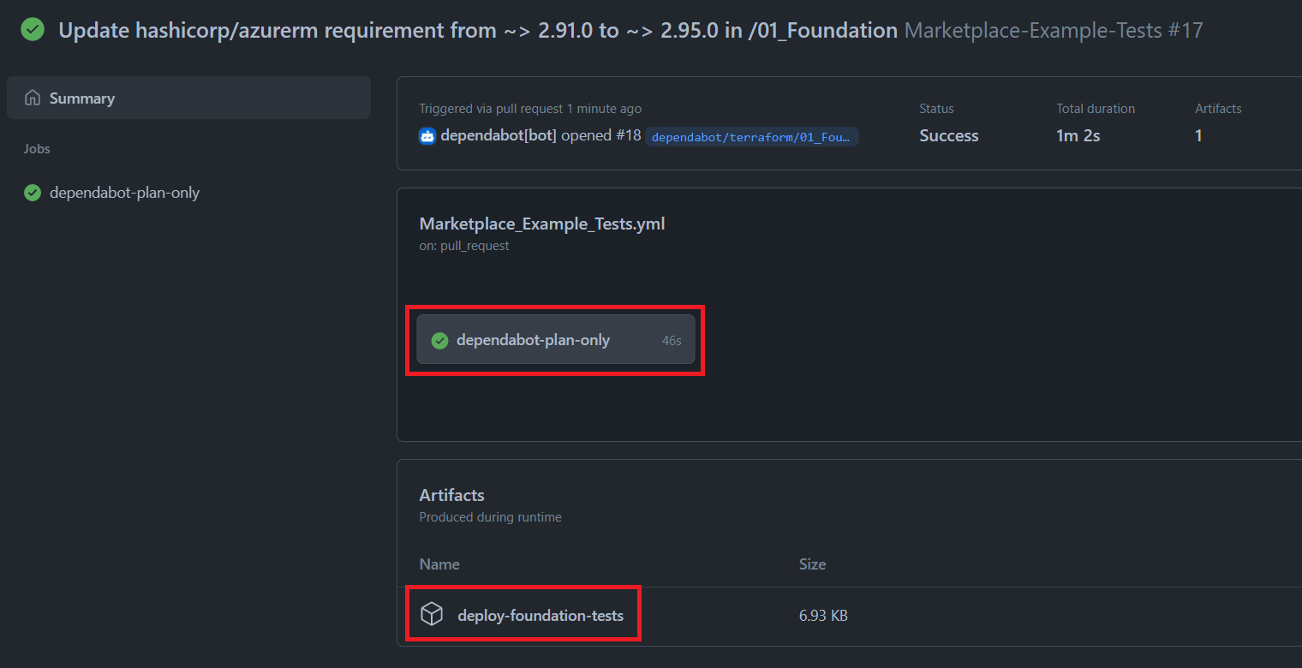This screenshot has width=1302, height=668.
Task: Click the 6.93 KB artifact size
Action: tap(823, 616)
